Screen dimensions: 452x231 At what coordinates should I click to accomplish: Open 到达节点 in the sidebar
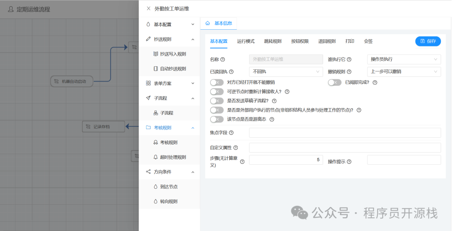coord(169,187)
